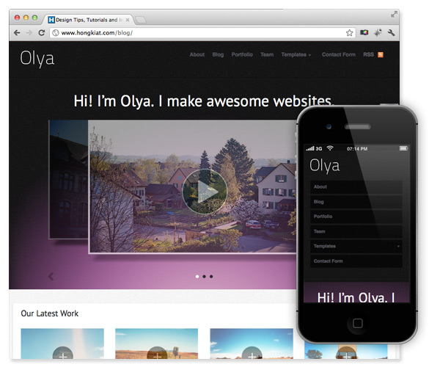Tap the phone battery indicator

(403, 148)
